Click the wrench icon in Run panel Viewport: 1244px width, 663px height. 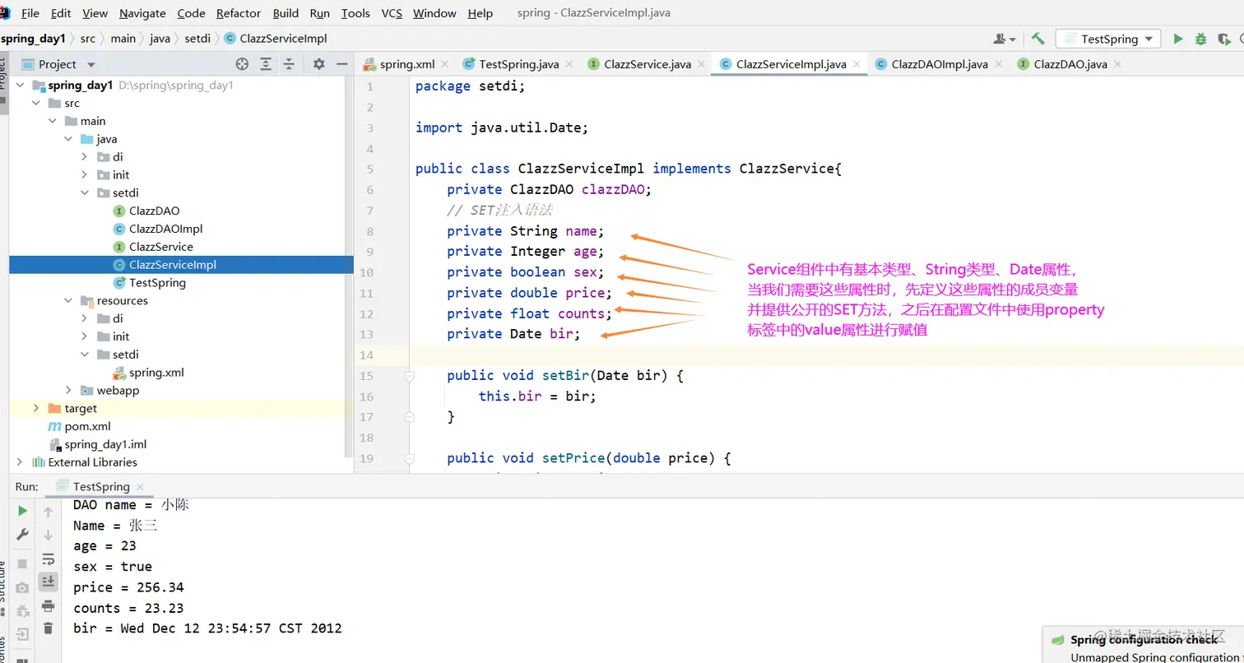pyautogui.click(x=22, y=535)
